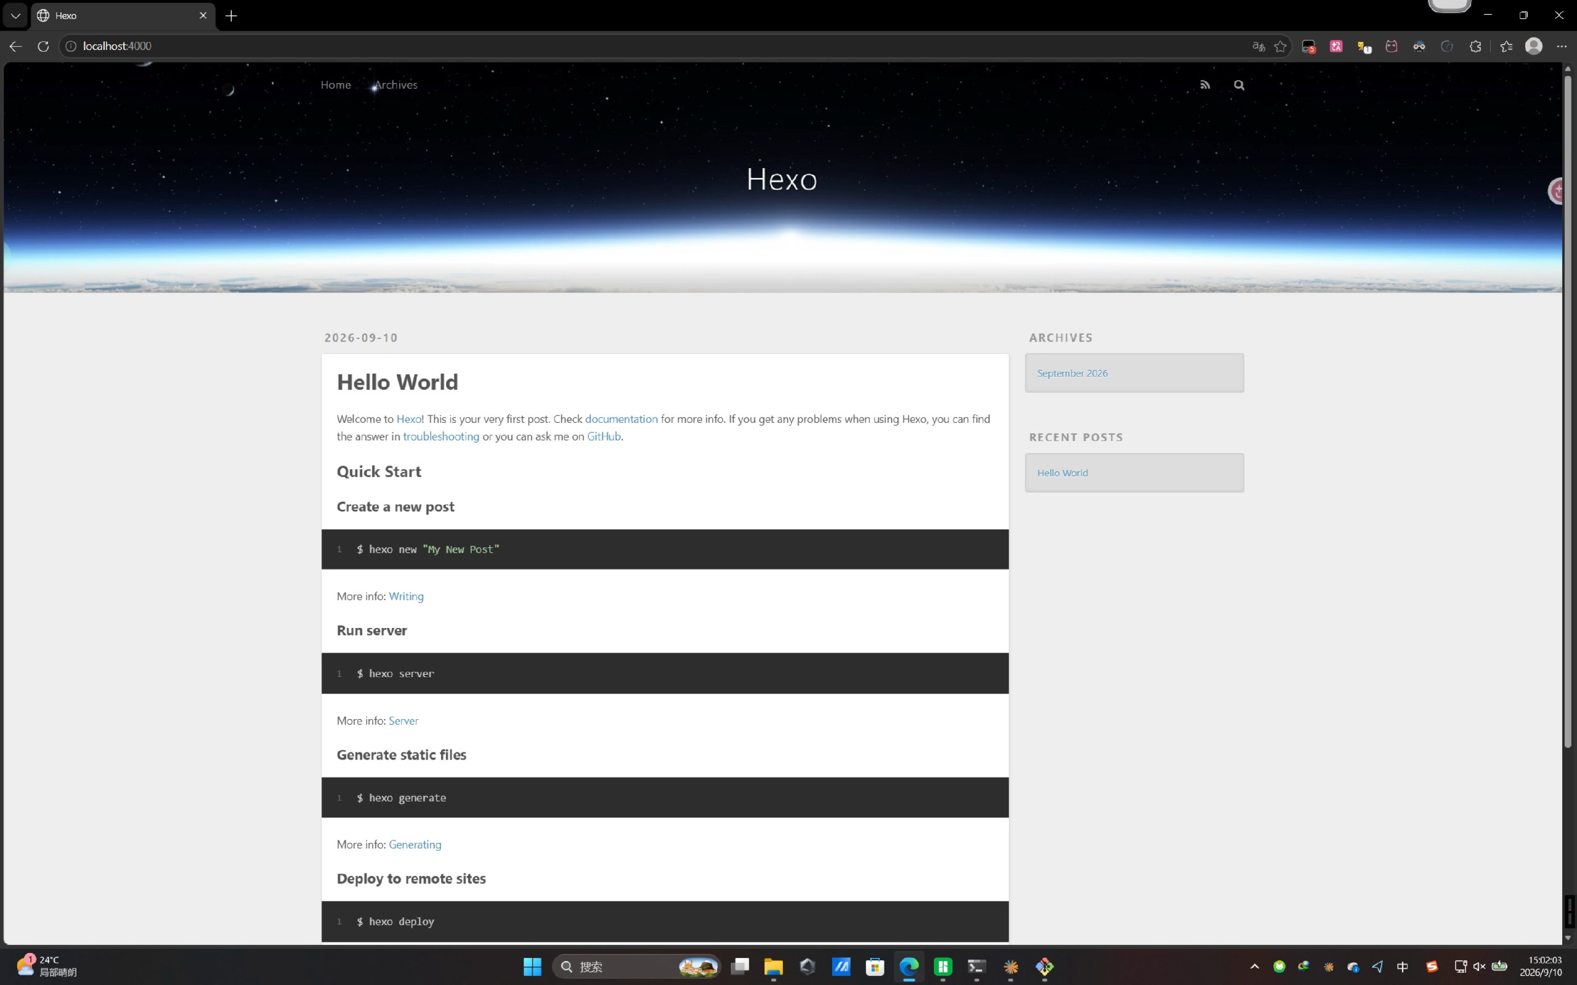Open Microsoft Store from the taskbar
1577x985 pixels.
(875, 967)
